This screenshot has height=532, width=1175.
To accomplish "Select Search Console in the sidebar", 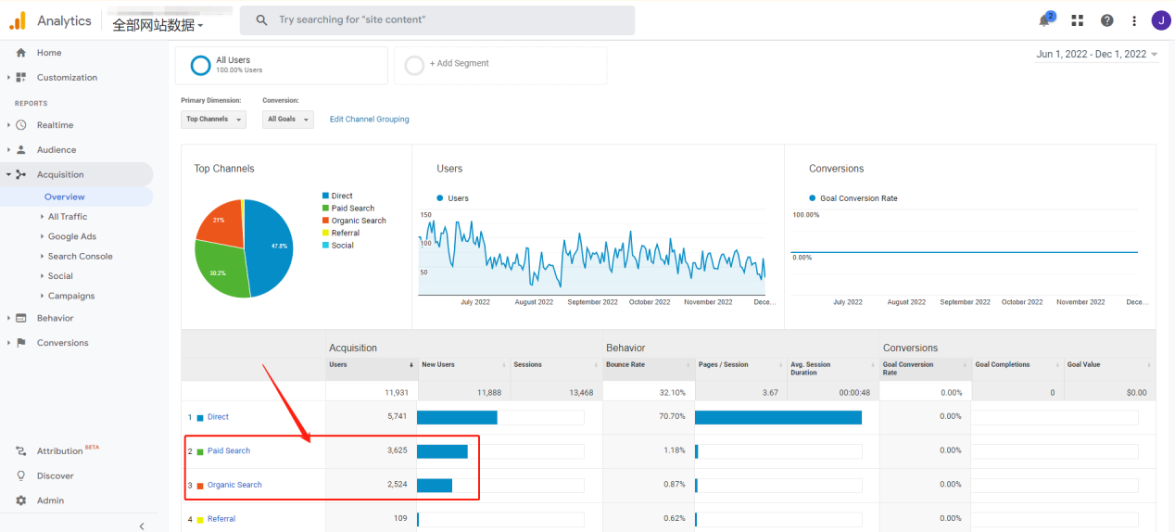I will (80, 257).
